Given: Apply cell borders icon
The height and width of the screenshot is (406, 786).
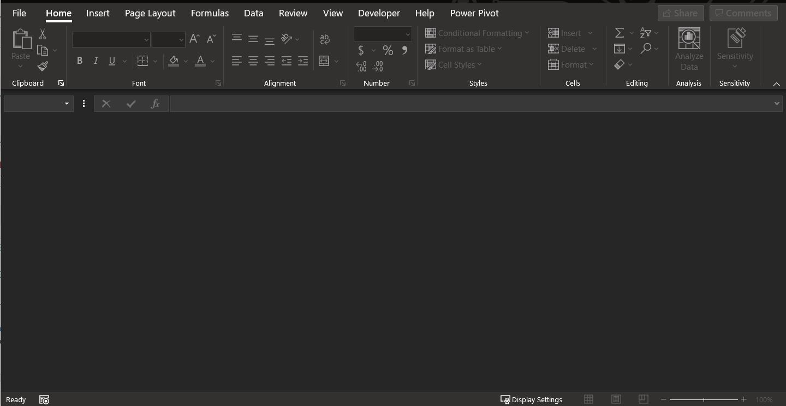Looking at the screenshot, I should tap(142, 61).
